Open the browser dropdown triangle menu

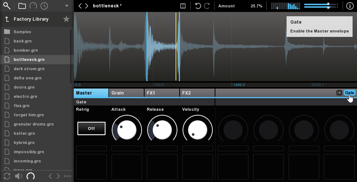point(67,6)
